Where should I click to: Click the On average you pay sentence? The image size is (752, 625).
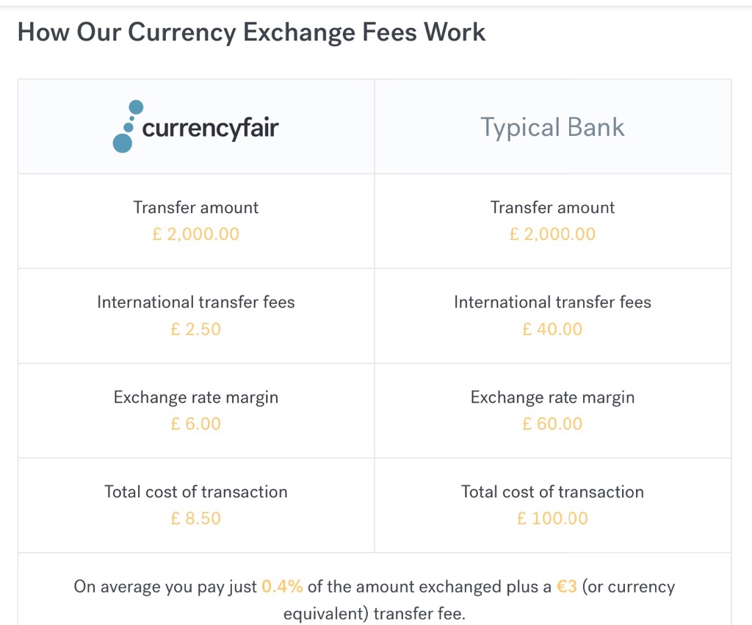pyautogui.click(x=375, y=599)
